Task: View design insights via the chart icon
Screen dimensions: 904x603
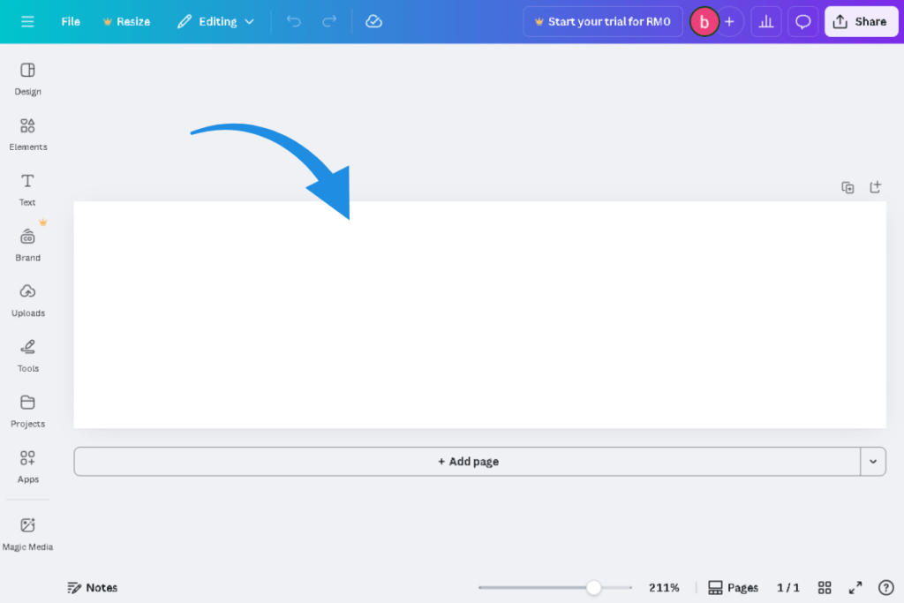Action: click(x=765, y=21)
